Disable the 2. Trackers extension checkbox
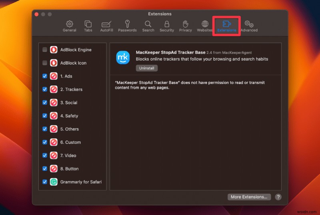Screen dimensions: 320x215 [45, 90]
